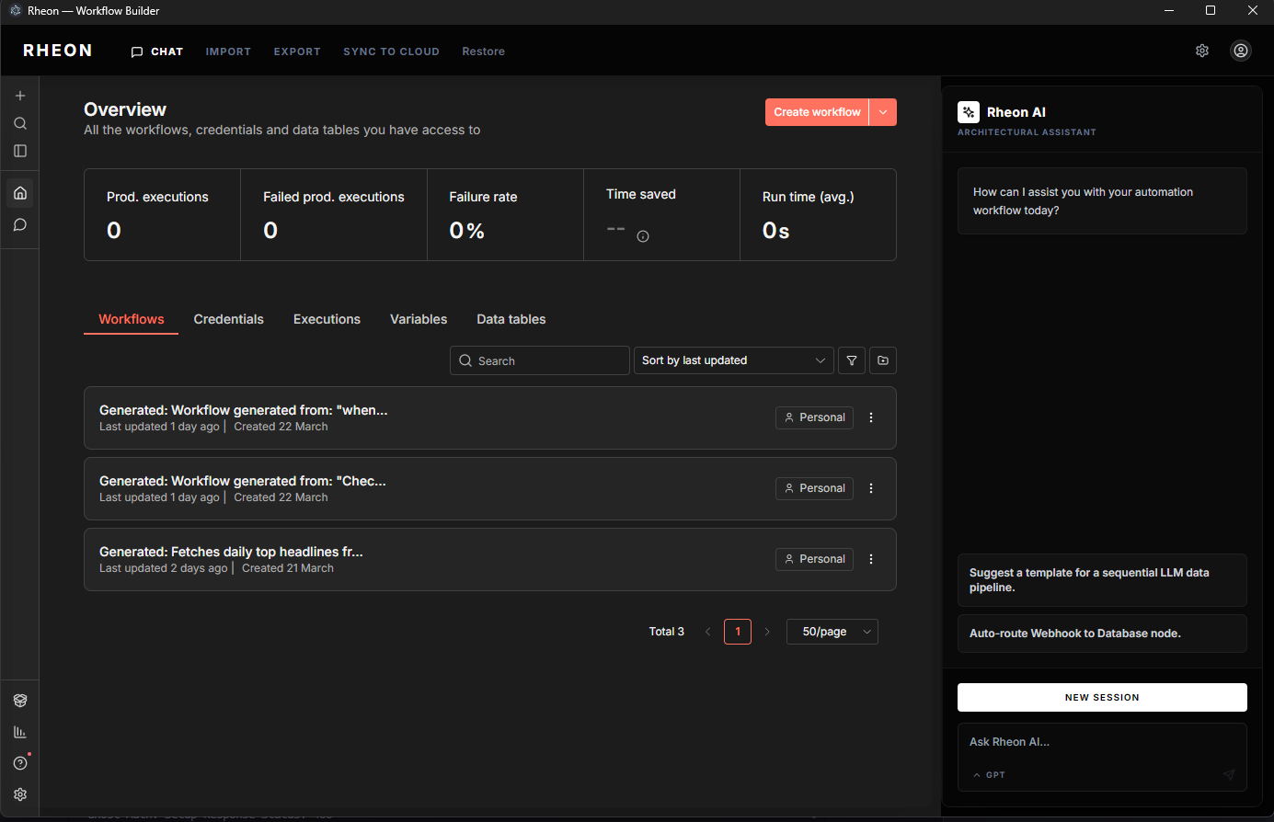Click the plus icon in left sidebar
1274x822 pixels.
coord(20,96)
